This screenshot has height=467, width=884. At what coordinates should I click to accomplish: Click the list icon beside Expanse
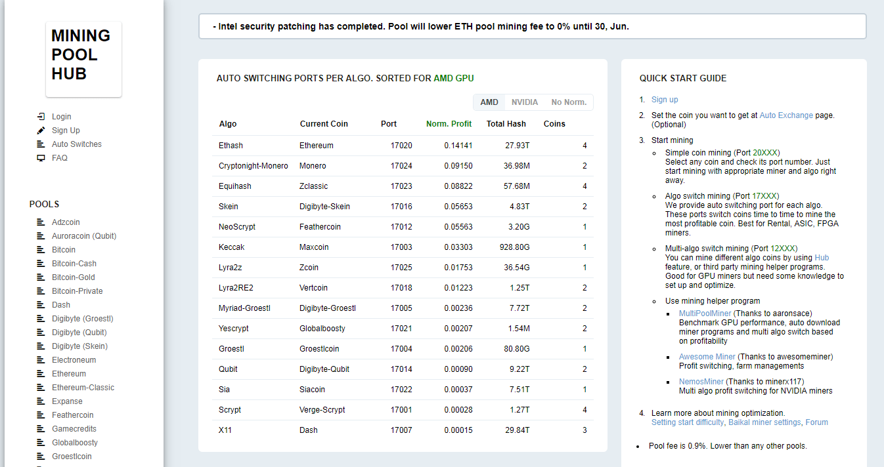coord(41,401)
